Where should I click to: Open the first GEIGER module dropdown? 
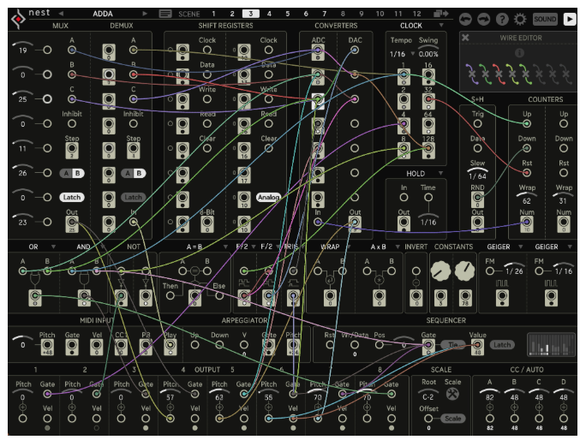point(521,247)
